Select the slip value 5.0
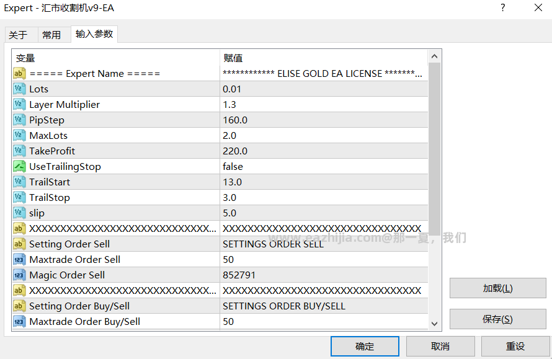The height and width of the screenshot is (359, 552). [x=229, y=213]
